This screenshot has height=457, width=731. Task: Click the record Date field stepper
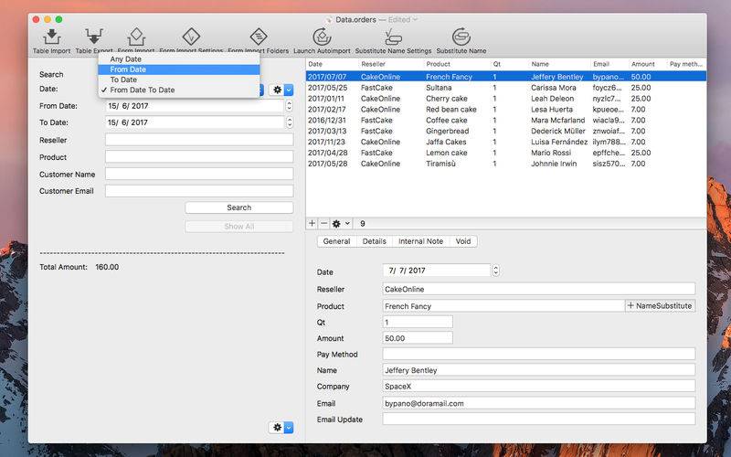point(496,271)
